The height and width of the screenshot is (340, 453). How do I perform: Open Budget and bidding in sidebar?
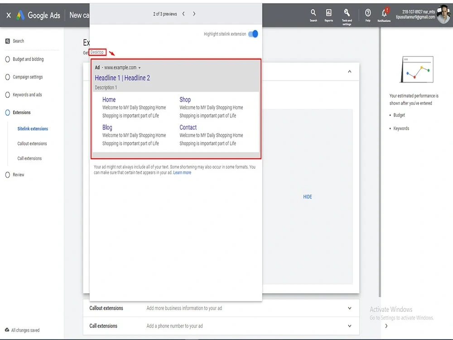pyautogui.click(x=28, y=59)
